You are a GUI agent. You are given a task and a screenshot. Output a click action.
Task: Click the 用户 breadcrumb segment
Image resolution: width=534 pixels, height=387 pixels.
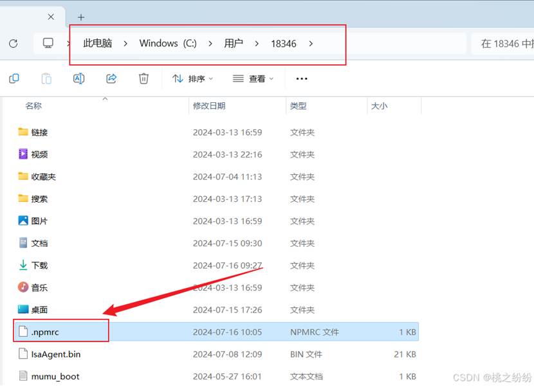tap(234, 43)
